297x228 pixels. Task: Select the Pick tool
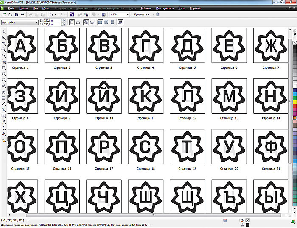[3, 31]
